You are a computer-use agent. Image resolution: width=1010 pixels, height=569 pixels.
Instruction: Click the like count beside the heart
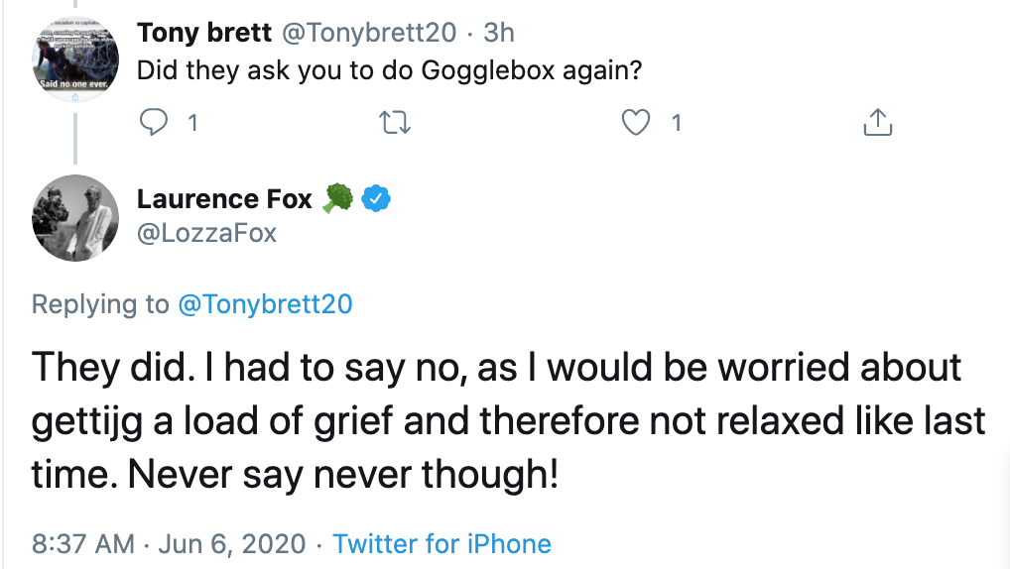676,123
